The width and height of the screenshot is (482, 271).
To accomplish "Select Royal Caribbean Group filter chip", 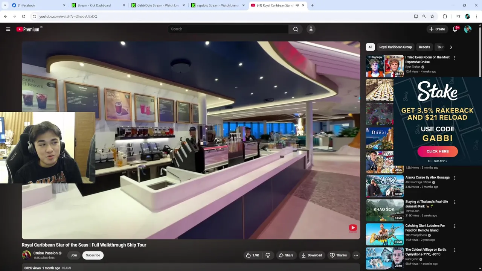I will (395, 47).
